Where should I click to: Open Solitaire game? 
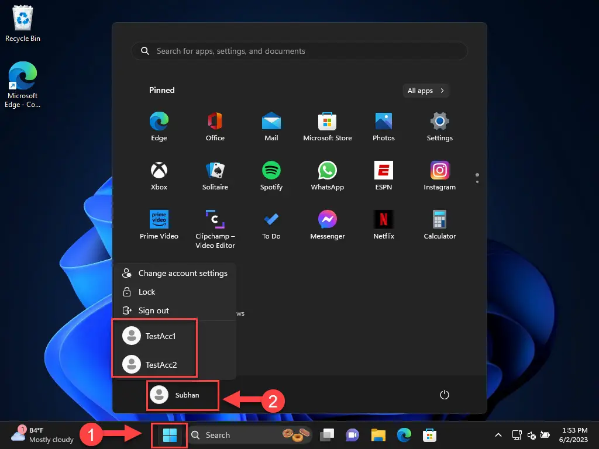pos(215,176)
